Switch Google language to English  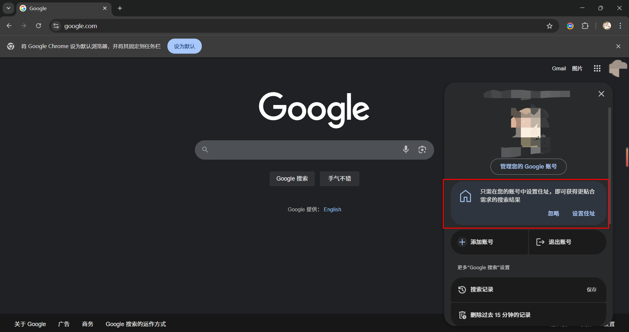point(333,209)
